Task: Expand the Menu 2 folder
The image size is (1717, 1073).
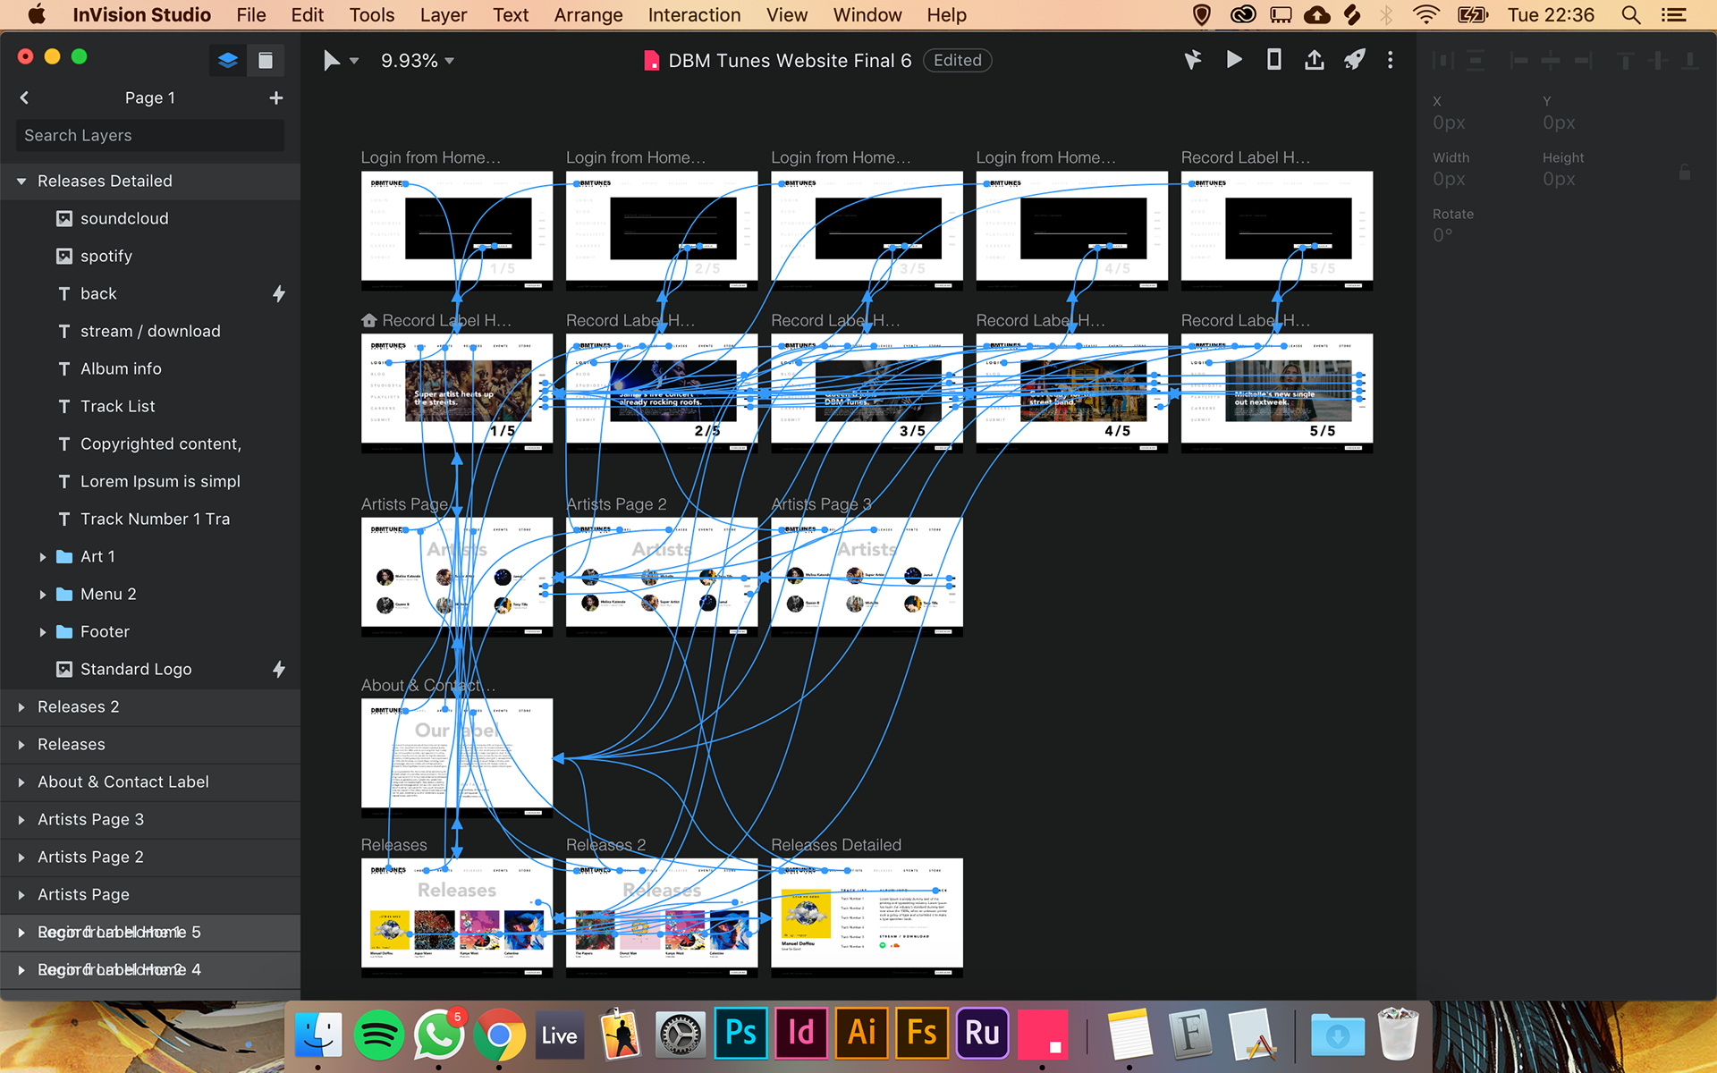Action: 42,595
